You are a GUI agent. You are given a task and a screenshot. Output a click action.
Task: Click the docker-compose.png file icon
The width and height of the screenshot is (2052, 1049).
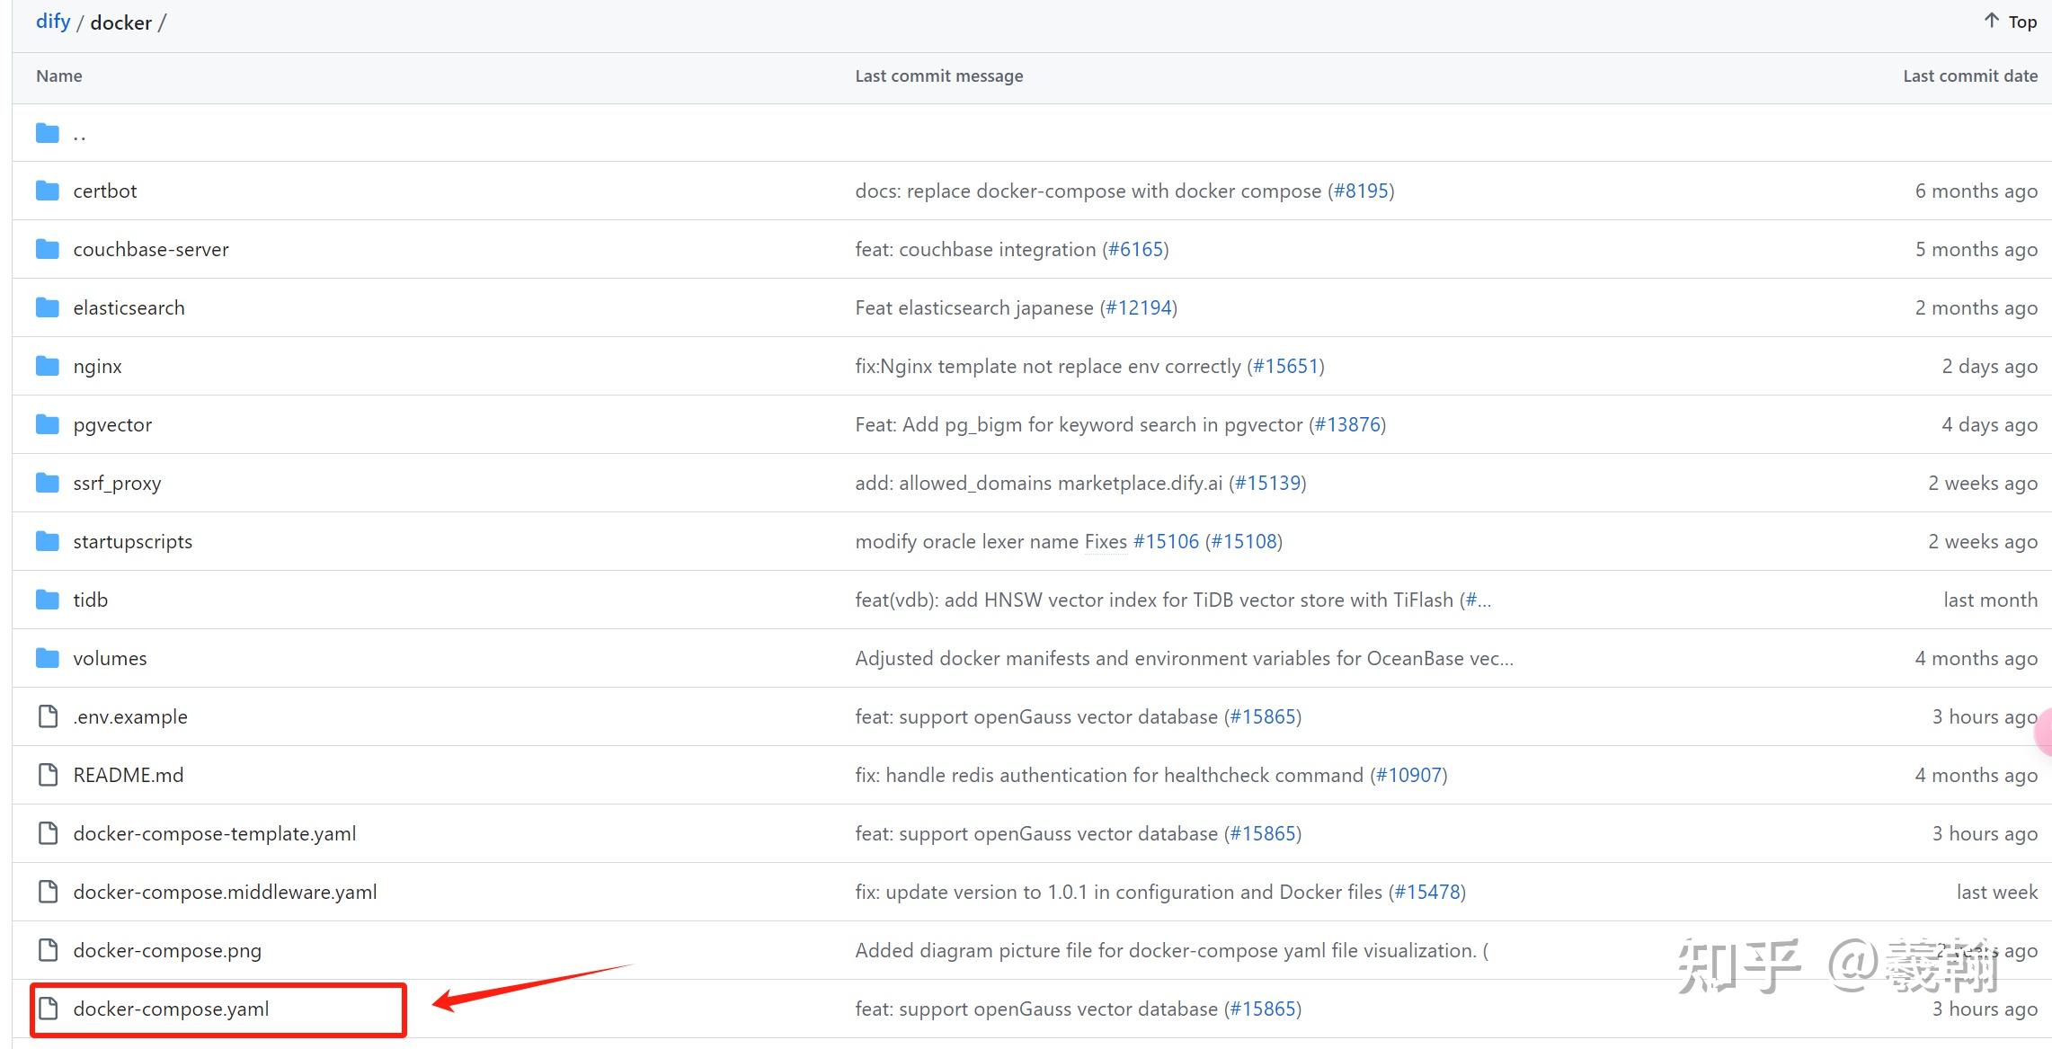(48, 950)
